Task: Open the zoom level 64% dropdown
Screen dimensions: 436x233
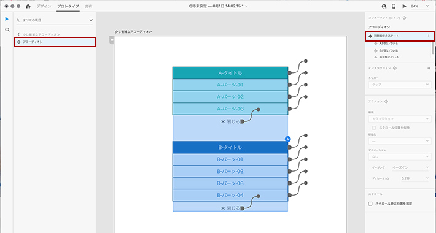Action: pos(420,6)
